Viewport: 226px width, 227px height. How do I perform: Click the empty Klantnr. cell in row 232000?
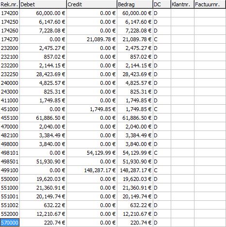pos(182,48)
